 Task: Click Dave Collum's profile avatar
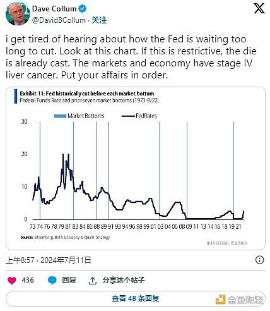tap(18, 13)
